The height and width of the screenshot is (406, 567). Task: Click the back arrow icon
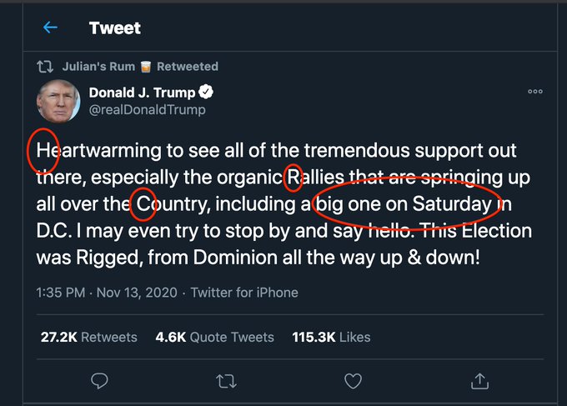click(x=50, y=28)
